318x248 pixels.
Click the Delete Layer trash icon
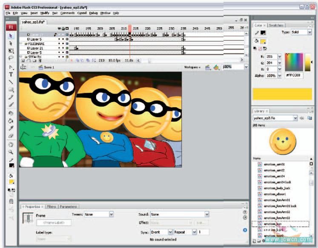(40, 60)
